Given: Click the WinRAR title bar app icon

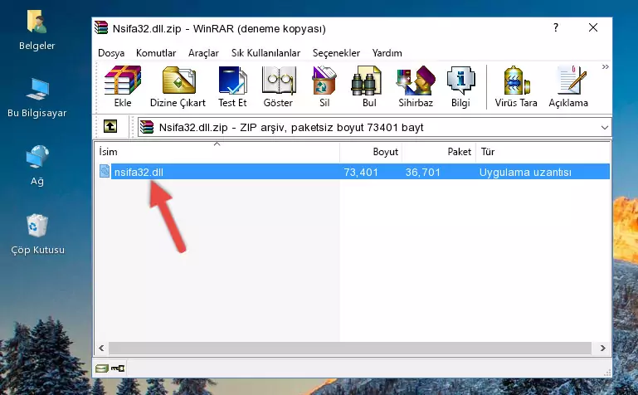Looking at the screenshot, I should pos(102,28).
